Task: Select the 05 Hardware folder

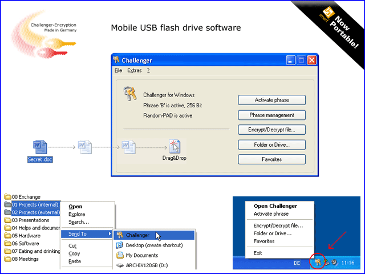Action: [x=22, y=236]
